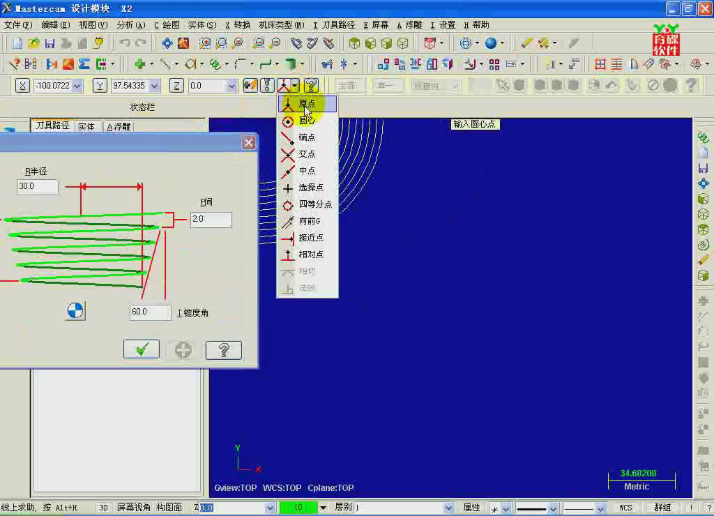Click the create line tool icon
714x516 pixels.
click(x=165, y=64)
